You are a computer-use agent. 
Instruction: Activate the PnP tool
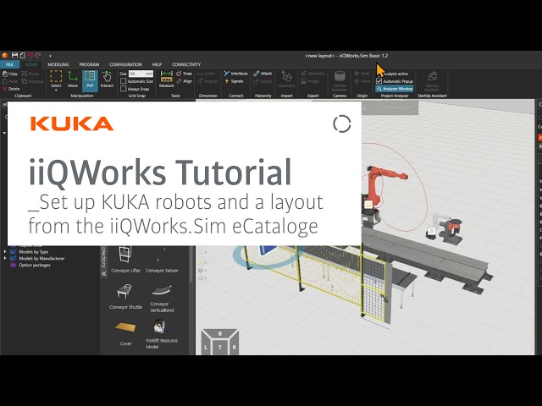(90, 81)
